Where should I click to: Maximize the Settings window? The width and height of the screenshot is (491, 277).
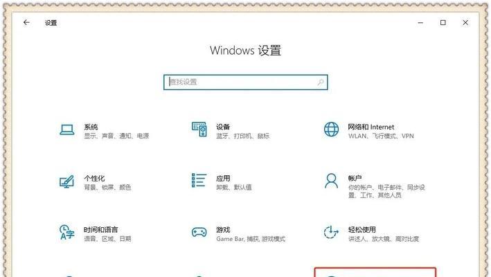pos(443,23)
